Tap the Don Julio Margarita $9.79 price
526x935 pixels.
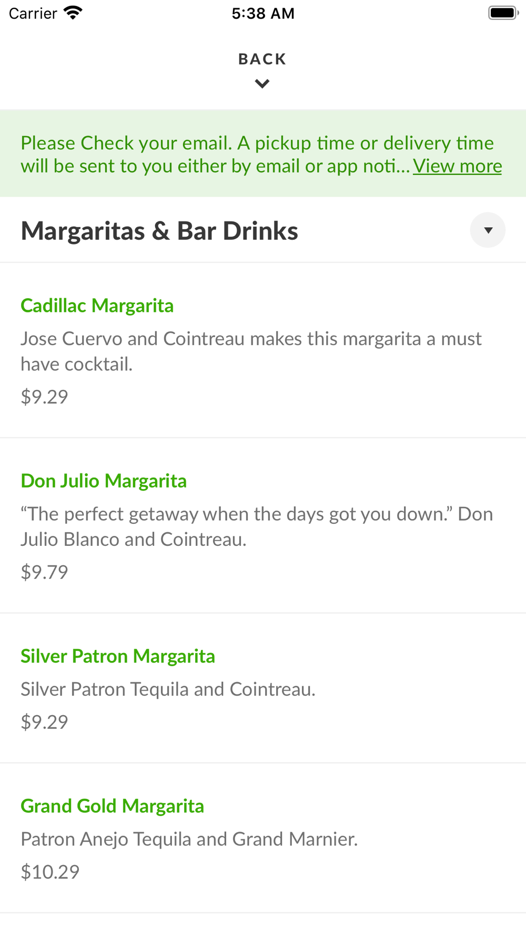44,572
